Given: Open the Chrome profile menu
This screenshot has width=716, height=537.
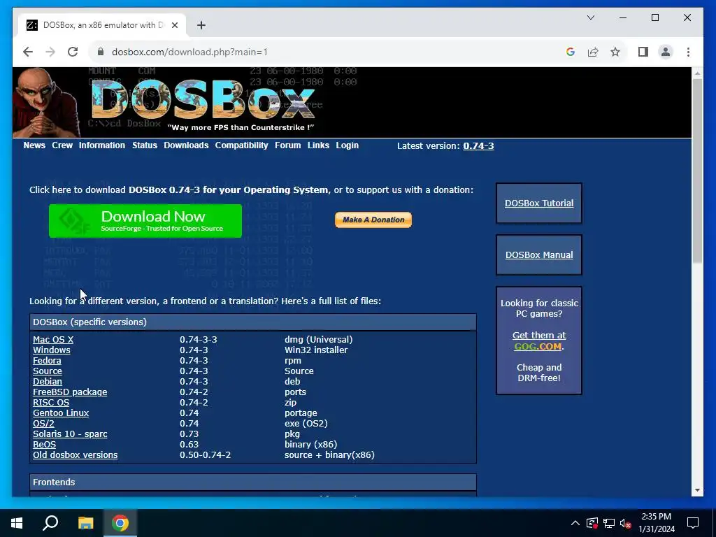Looking at the screenshot, I should 666,52.
